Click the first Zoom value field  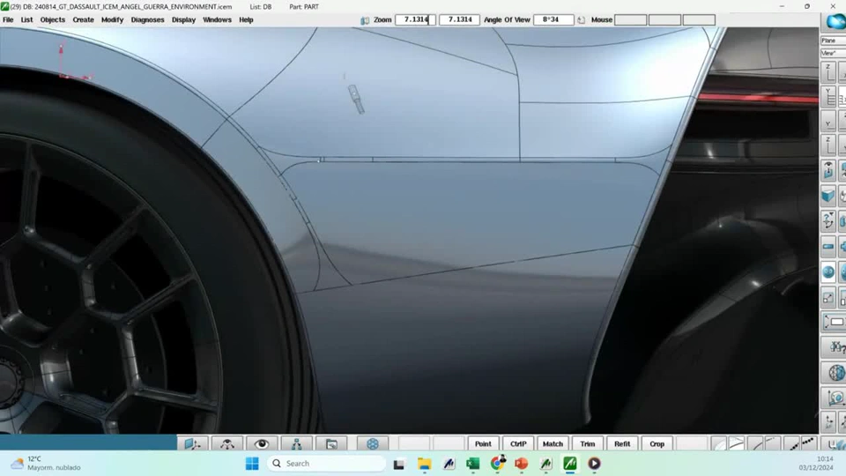tap(415, 20)
